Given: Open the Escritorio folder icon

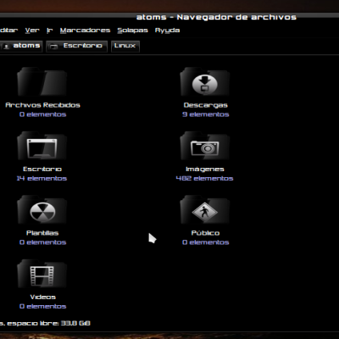Looking at the screenshot, I should 42,147.
